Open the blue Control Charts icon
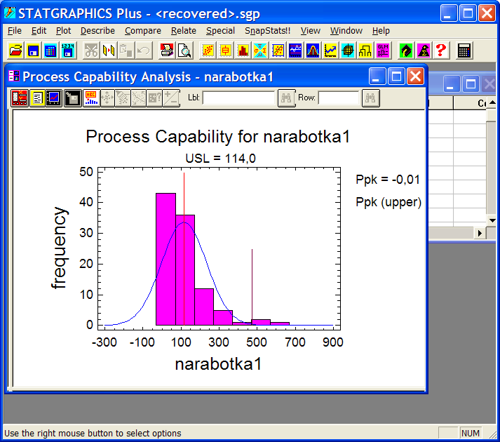 pyautogui.click(x=295, y=51)
